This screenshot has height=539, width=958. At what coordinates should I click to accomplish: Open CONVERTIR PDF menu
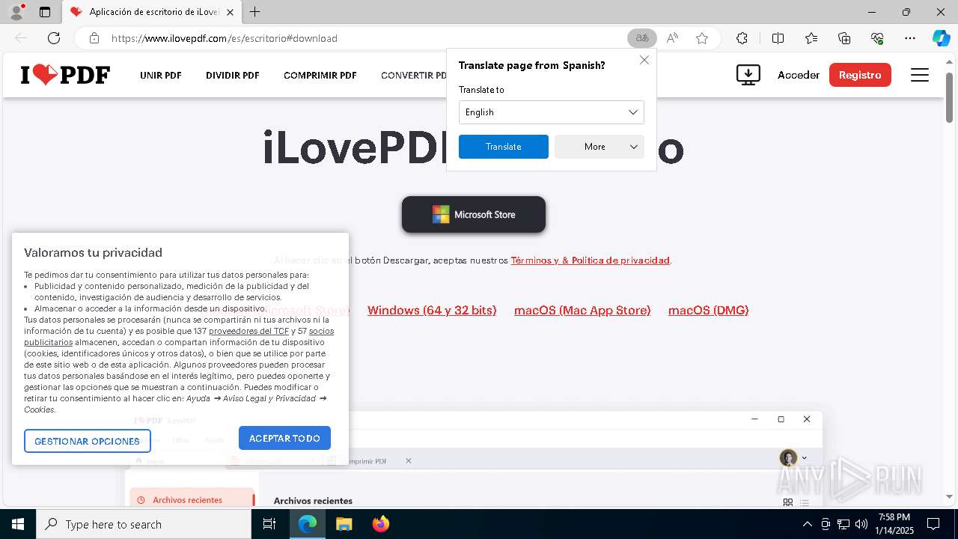click(414, 75)
